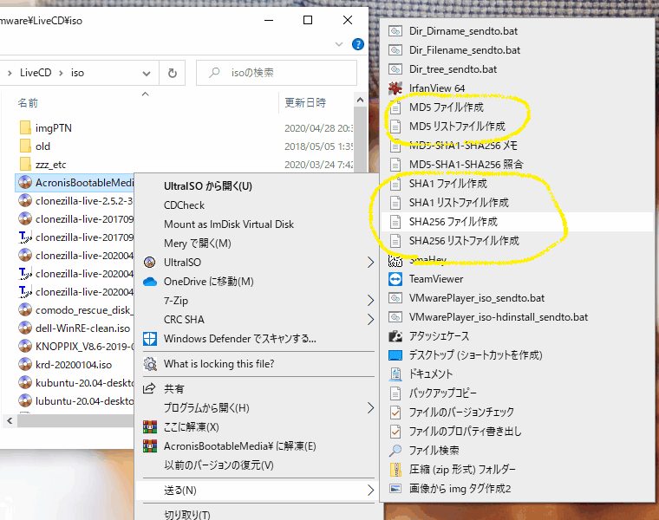
Task: Click the アタッシェケース icon
Action: 395,336
